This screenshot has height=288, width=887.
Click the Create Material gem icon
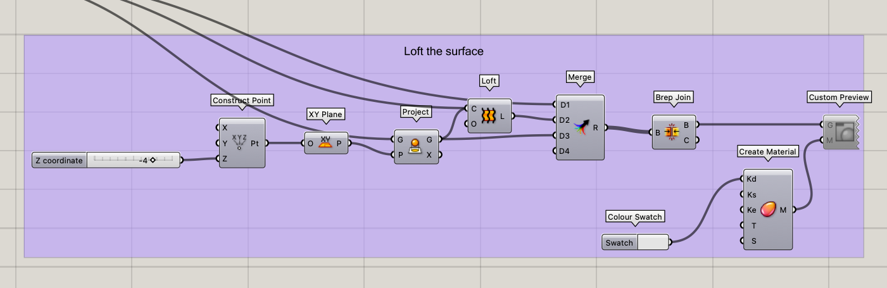[768, 210]
